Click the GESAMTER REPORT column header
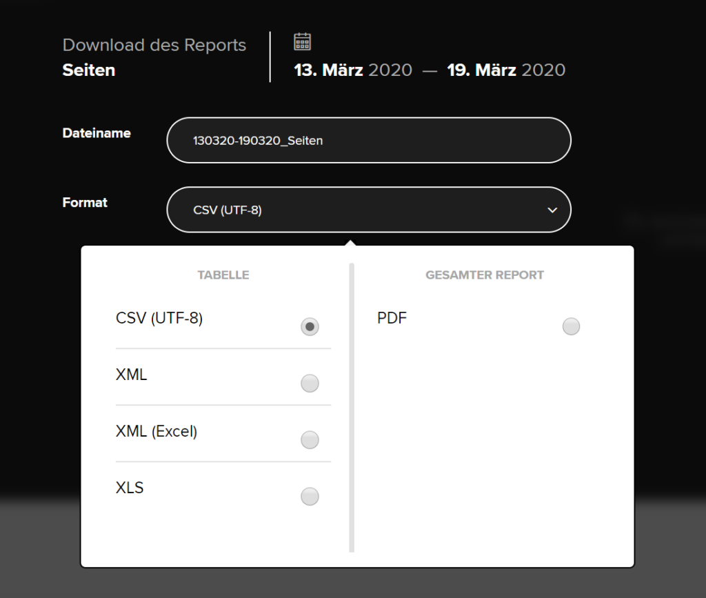 click(x=485, y=275)
